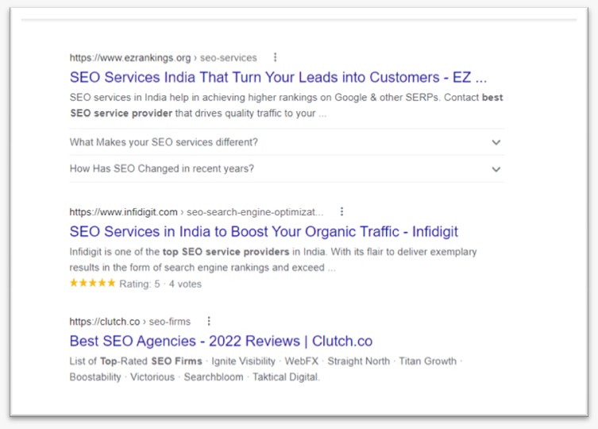Viewport: 598px width, 429px height.
Task: Click the 'Rating: 5' text next to stars
Action: (140, 284)
